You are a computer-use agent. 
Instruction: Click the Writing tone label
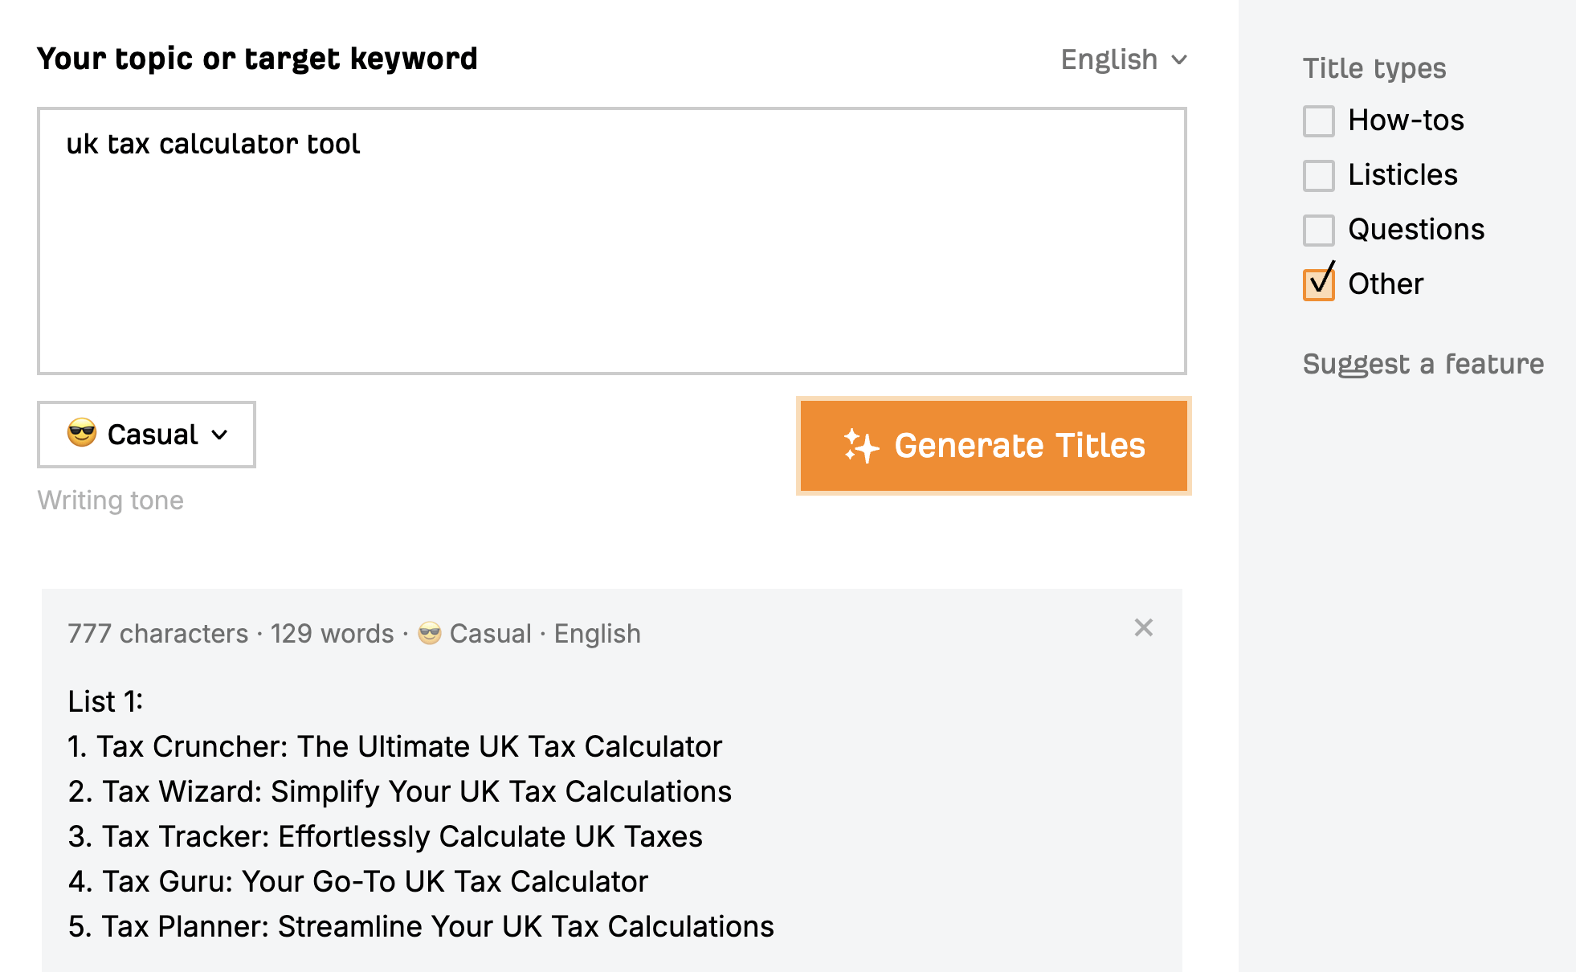point(110,499)
